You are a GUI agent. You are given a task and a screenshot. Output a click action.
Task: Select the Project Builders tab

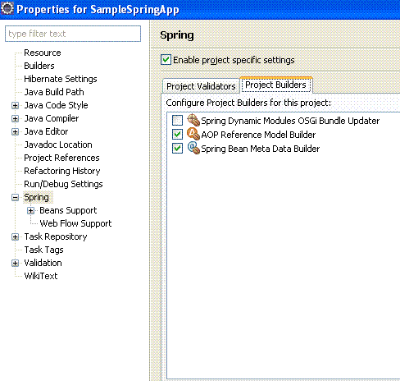(x=275, y=85)
